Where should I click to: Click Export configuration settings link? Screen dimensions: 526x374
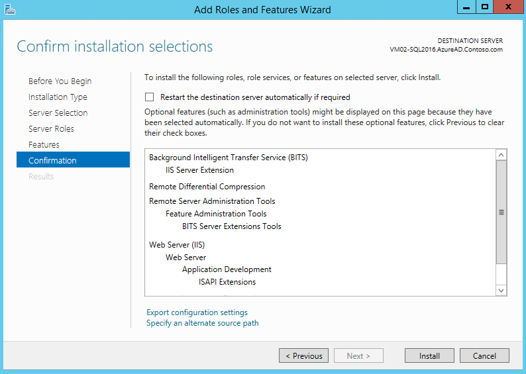pyautogui.click(x=197, y=312)
